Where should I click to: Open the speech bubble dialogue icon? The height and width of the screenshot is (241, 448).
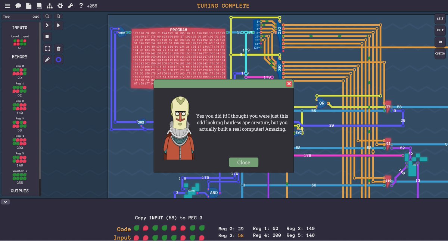point(18,6)
